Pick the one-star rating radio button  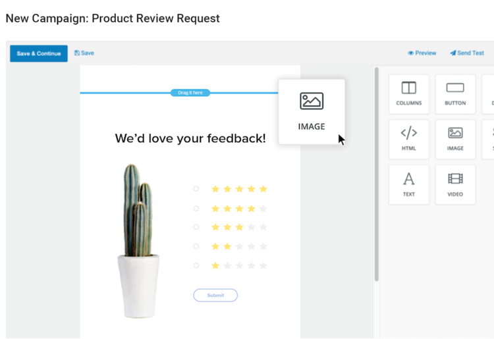[196, 265]
